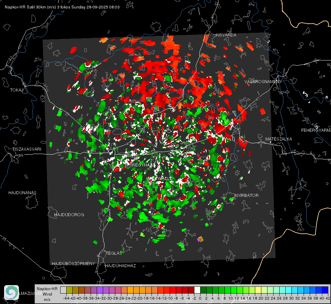The height and width of the screenshot is (304, 331).
Task: Click the HAJDÚBÖSZÖRMÉNY city label
Action: 73,264
